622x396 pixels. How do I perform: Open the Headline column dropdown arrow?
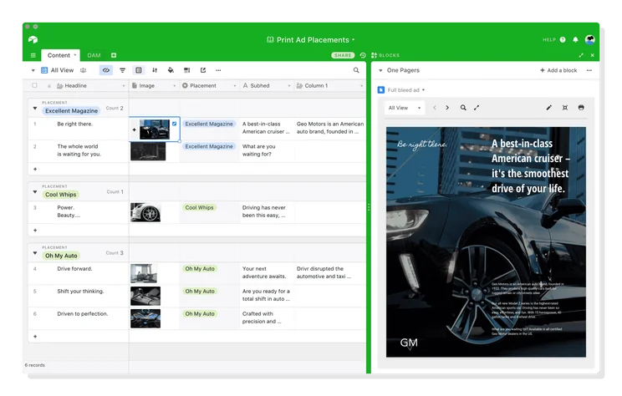pos(124,85)
